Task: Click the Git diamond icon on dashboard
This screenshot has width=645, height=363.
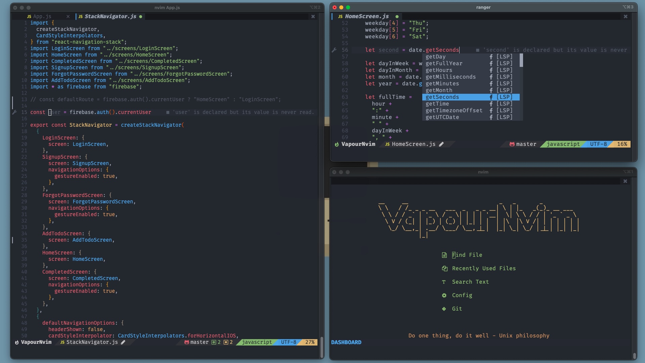Action: click(444, 309)
